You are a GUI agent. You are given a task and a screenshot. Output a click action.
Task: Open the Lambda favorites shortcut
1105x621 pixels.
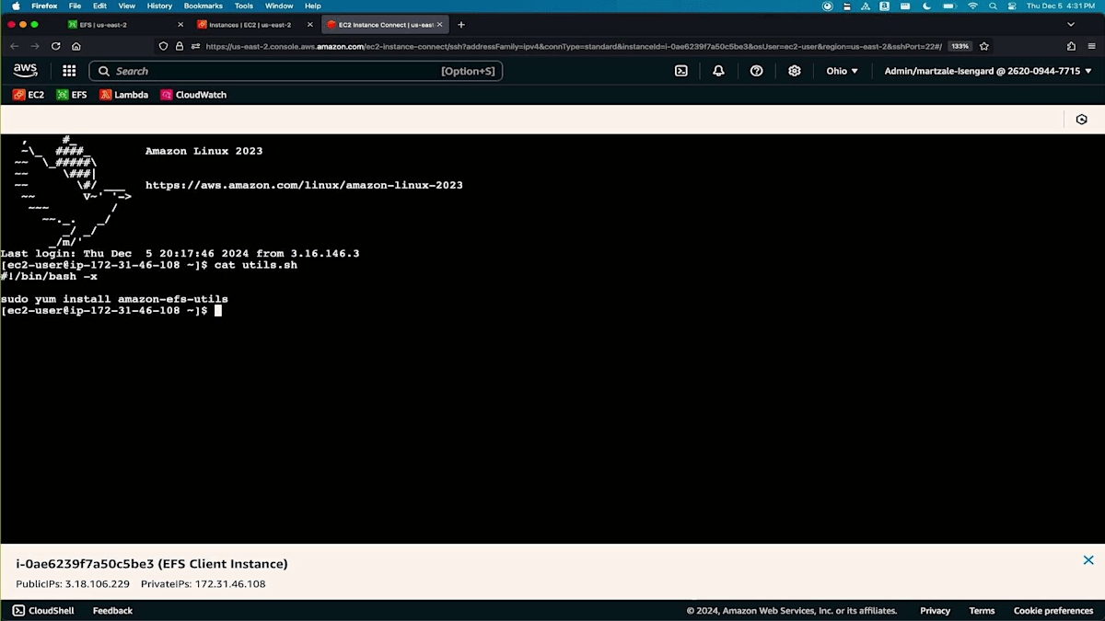click(x=123, y=95)
